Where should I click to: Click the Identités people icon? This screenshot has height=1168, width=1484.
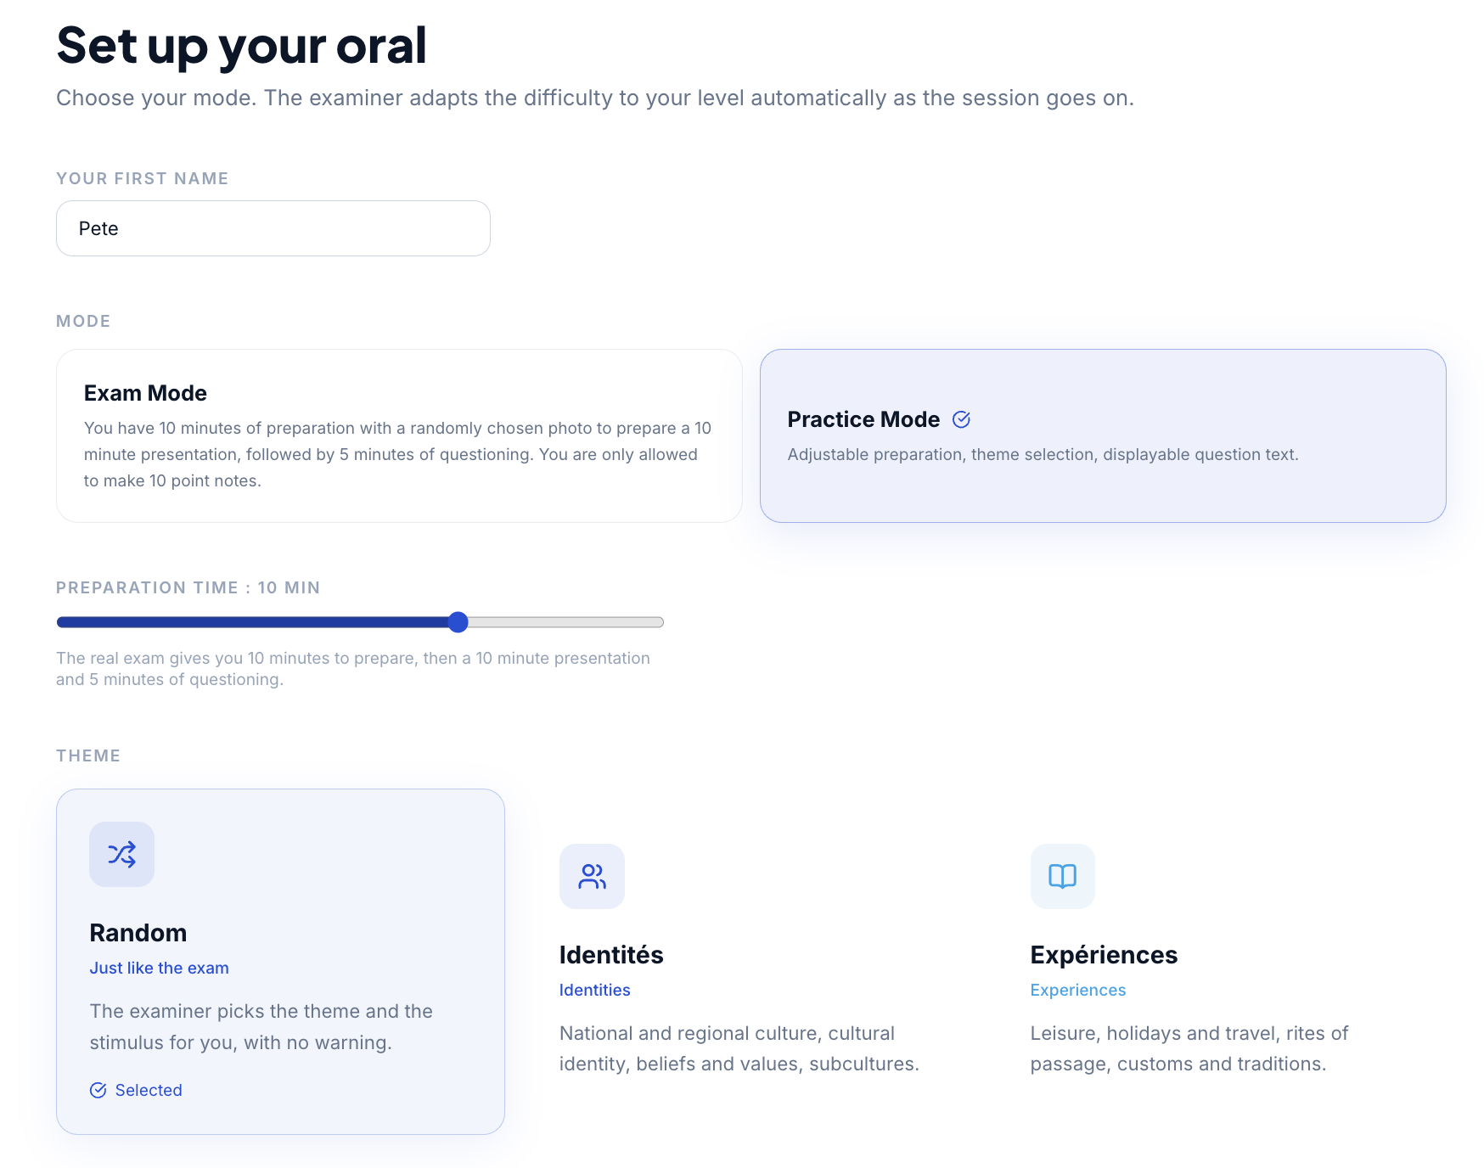pyautogui.click(x=592, y=876)
